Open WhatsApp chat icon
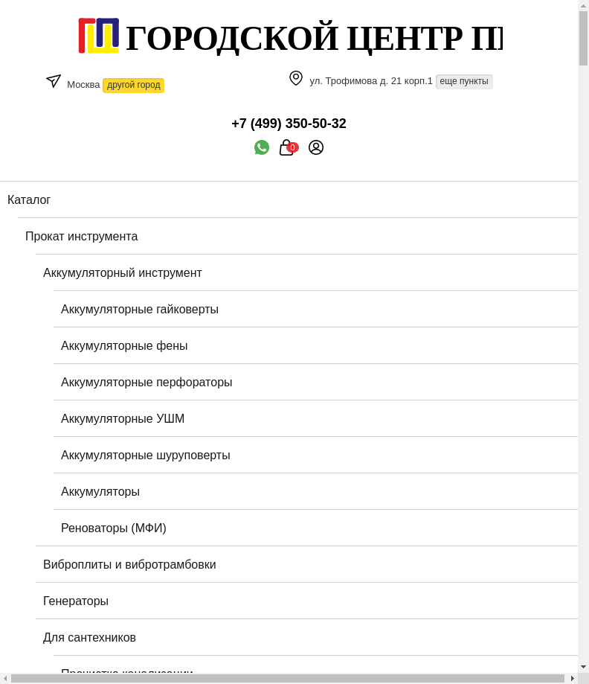589x684 pixels. (262, 147)
